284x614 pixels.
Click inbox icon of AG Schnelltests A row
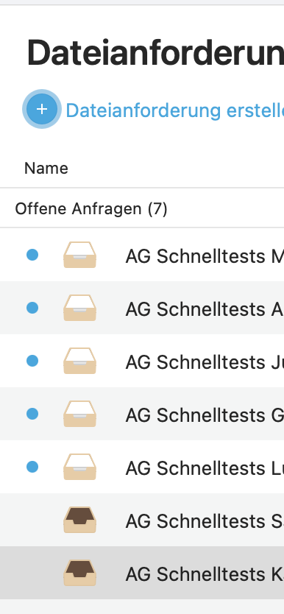click(x=79, y=308)
